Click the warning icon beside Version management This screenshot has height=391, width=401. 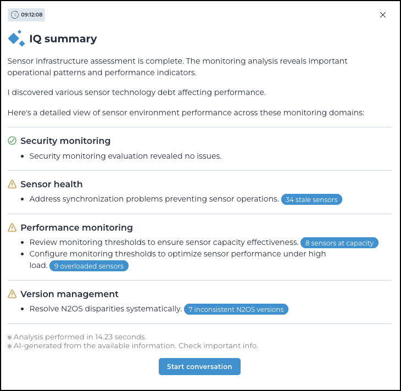point(12,294)
